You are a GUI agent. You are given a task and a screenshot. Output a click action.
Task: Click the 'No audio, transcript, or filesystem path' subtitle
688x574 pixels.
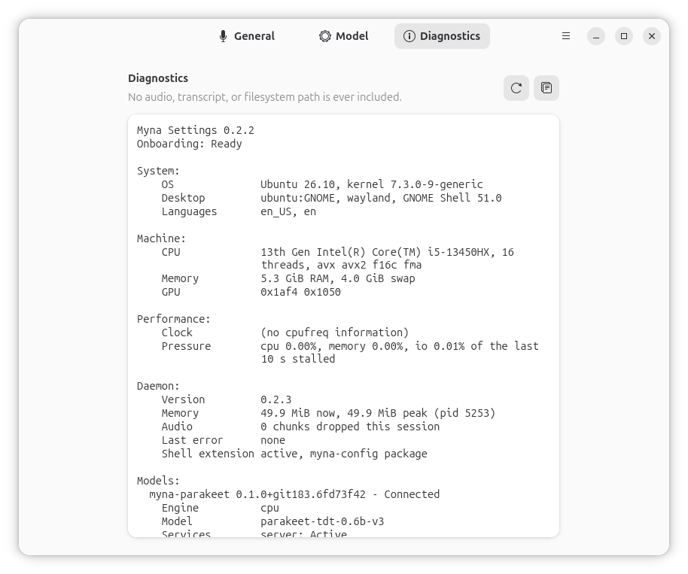click(264, 97)
